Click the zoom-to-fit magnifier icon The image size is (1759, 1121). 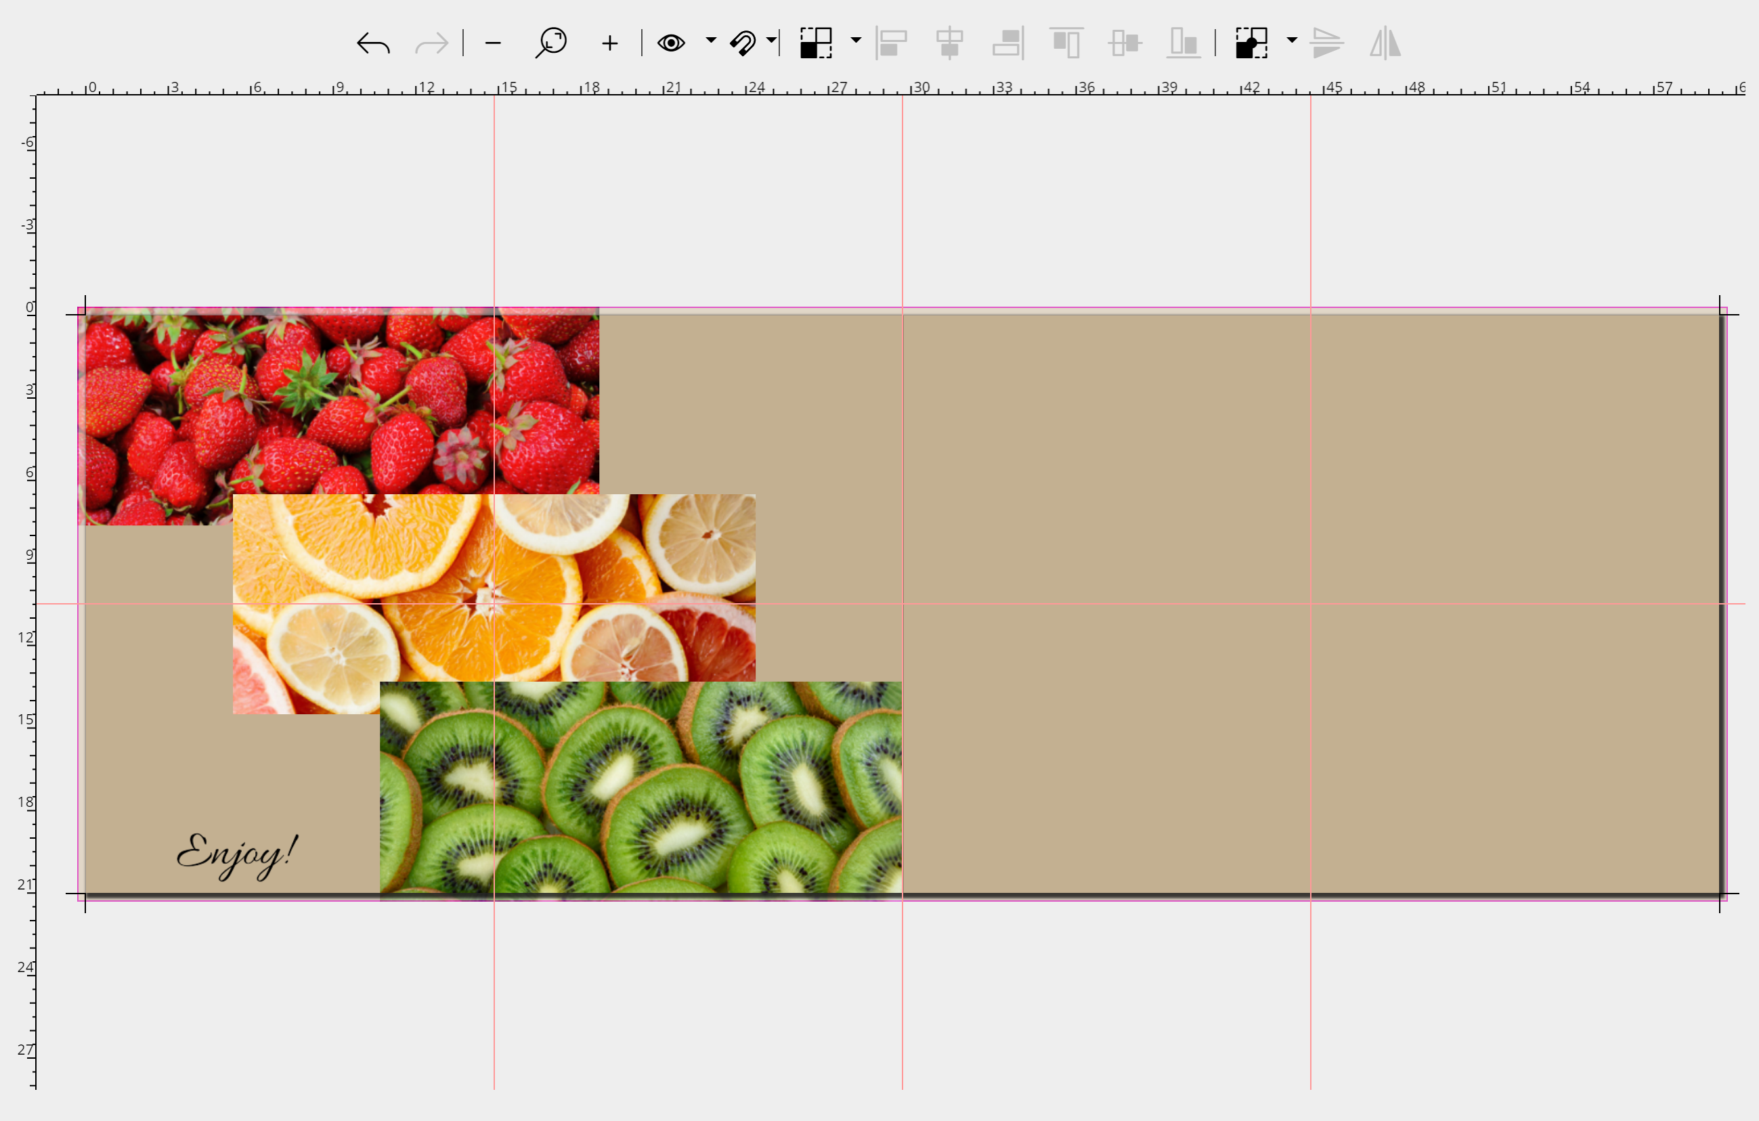click(x=550, y=43)
